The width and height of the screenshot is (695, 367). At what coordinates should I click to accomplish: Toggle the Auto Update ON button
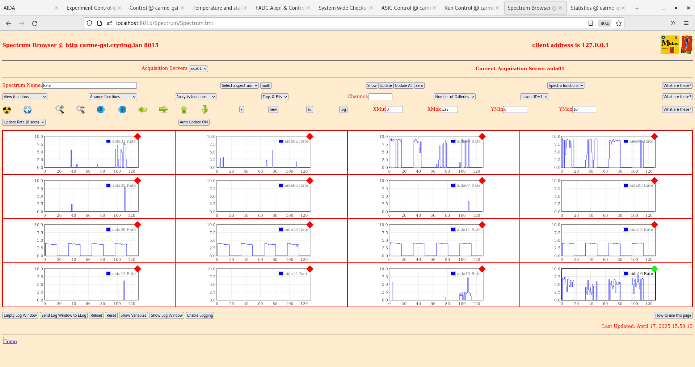194,122
